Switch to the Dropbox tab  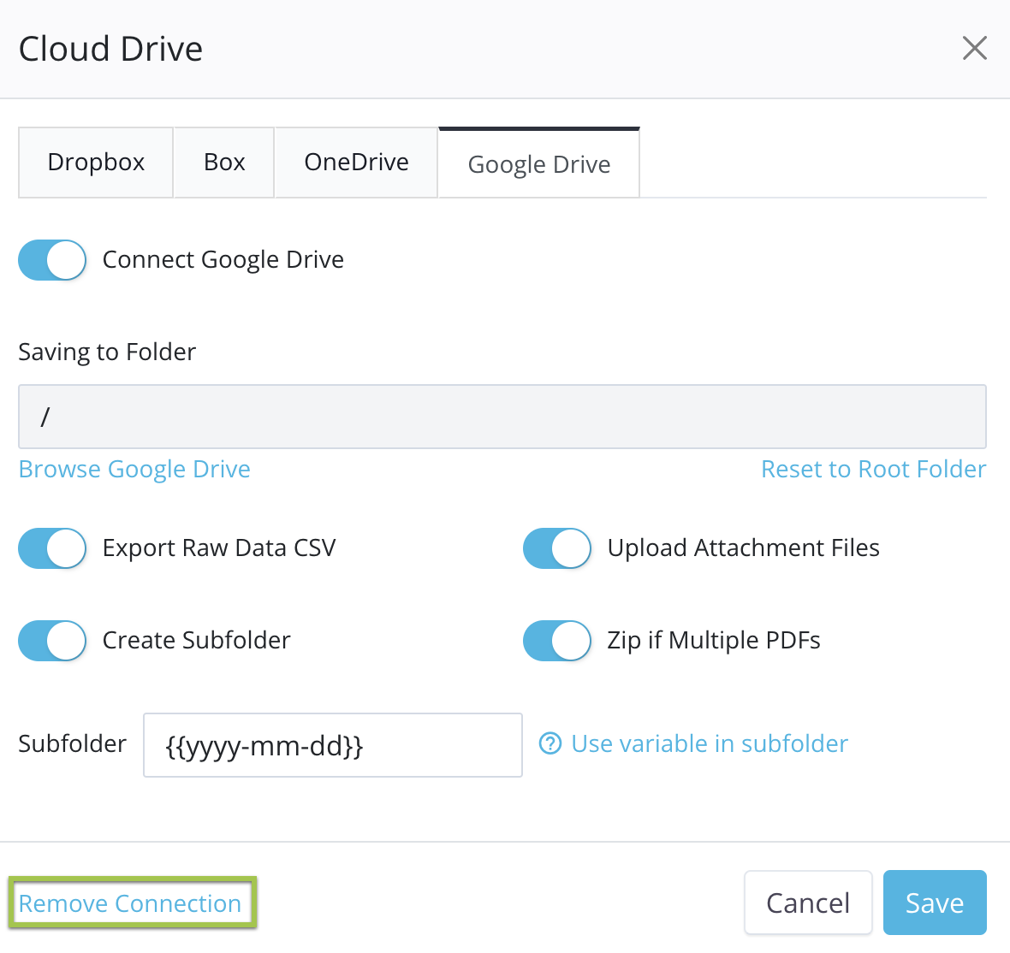(x=96, y=163)
